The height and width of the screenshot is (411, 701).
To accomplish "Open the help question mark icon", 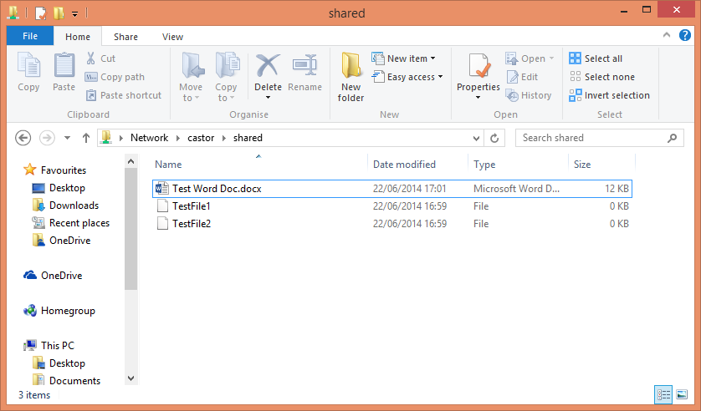I will [x=685, y=35].
